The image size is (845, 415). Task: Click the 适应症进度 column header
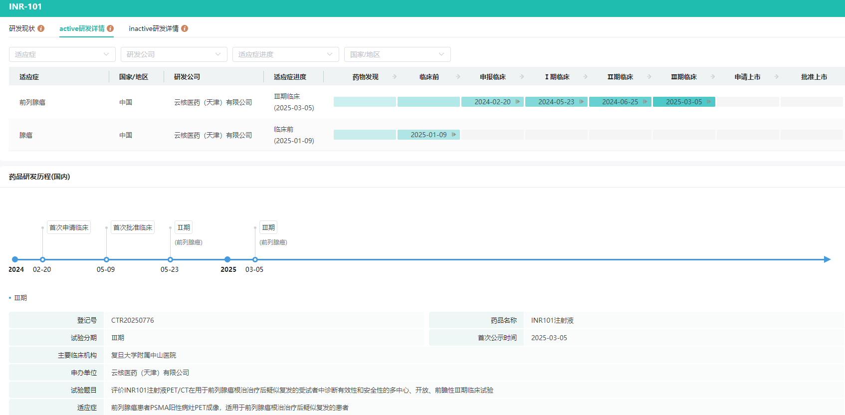click(x=290, y=77)
